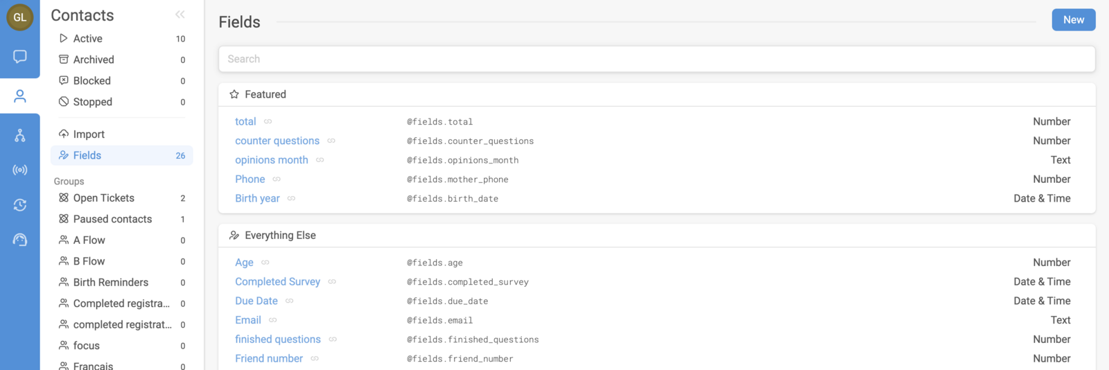Open the messages chat icon in sidebar
The height and width of the screenshot is (370, 1109).
[x=19, y=56]
